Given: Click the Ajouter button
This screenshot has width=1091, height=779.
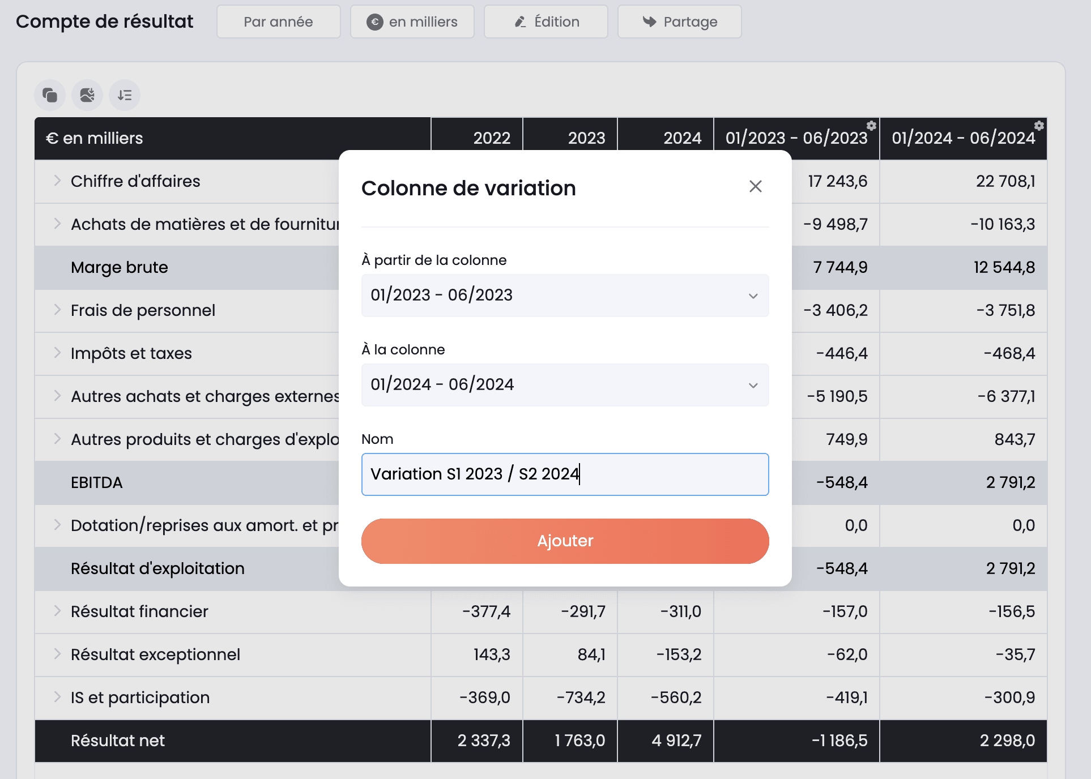Looking at the screenshot, I should tap(565, 541).
